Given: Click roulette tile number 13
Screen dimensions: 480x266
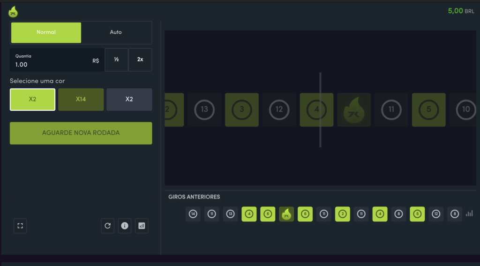Looking at the screenshot, I should pyautogui.click(x=204, y=110).
